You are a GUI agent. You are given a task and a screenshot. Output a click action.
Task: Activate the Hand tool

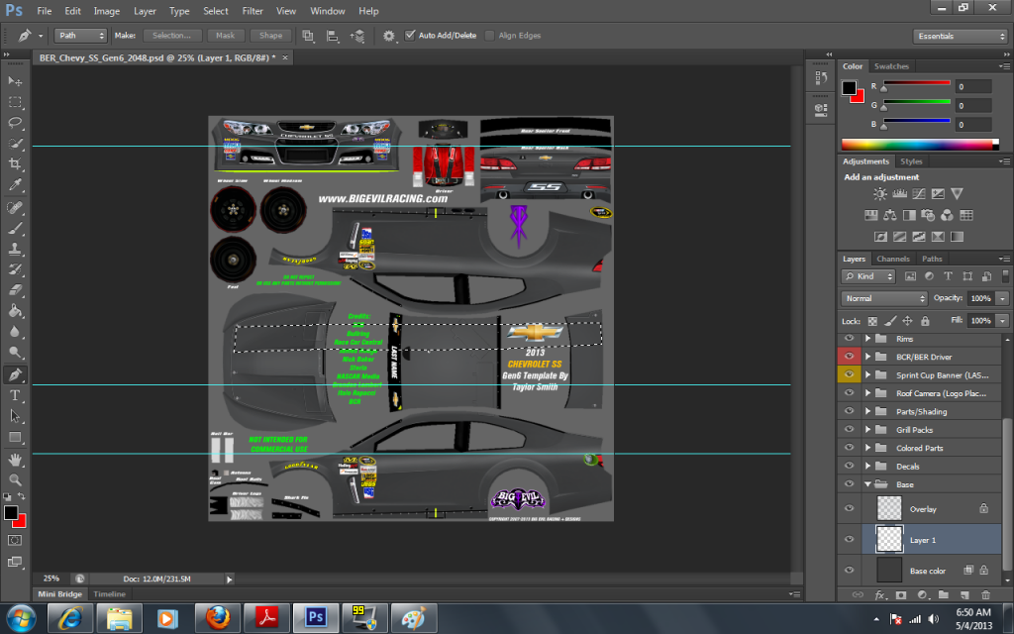pos(15,460)
